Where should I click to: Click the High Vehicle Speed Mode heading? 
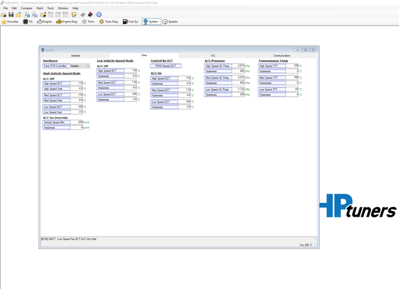[62, 73]
